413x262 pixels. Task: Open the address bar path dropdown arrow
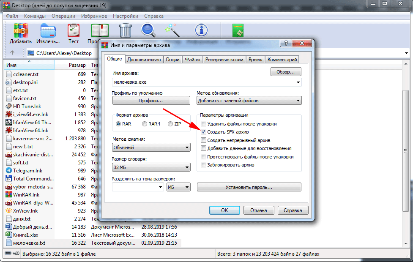[x=406, y=53]
